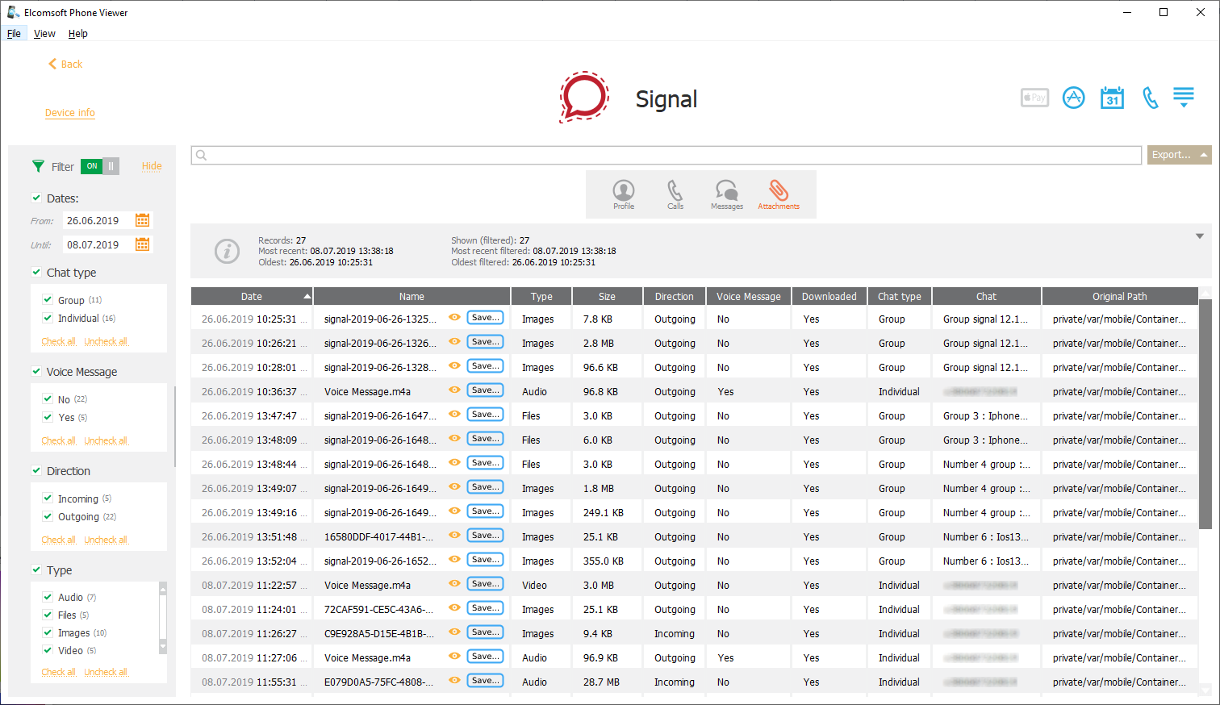Viewport: 1220px width, 705px height.
Task: Click the Device info link
Action: pos(70,113)
